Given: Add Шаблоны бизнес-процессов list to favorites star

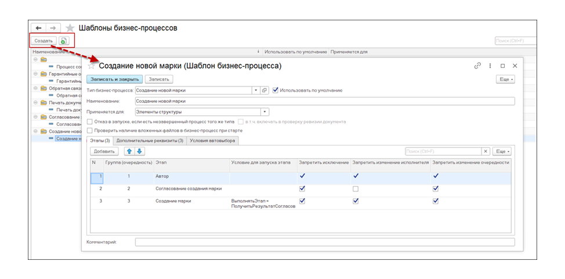Looking at the screenshot, I should (x=70, y=28).
